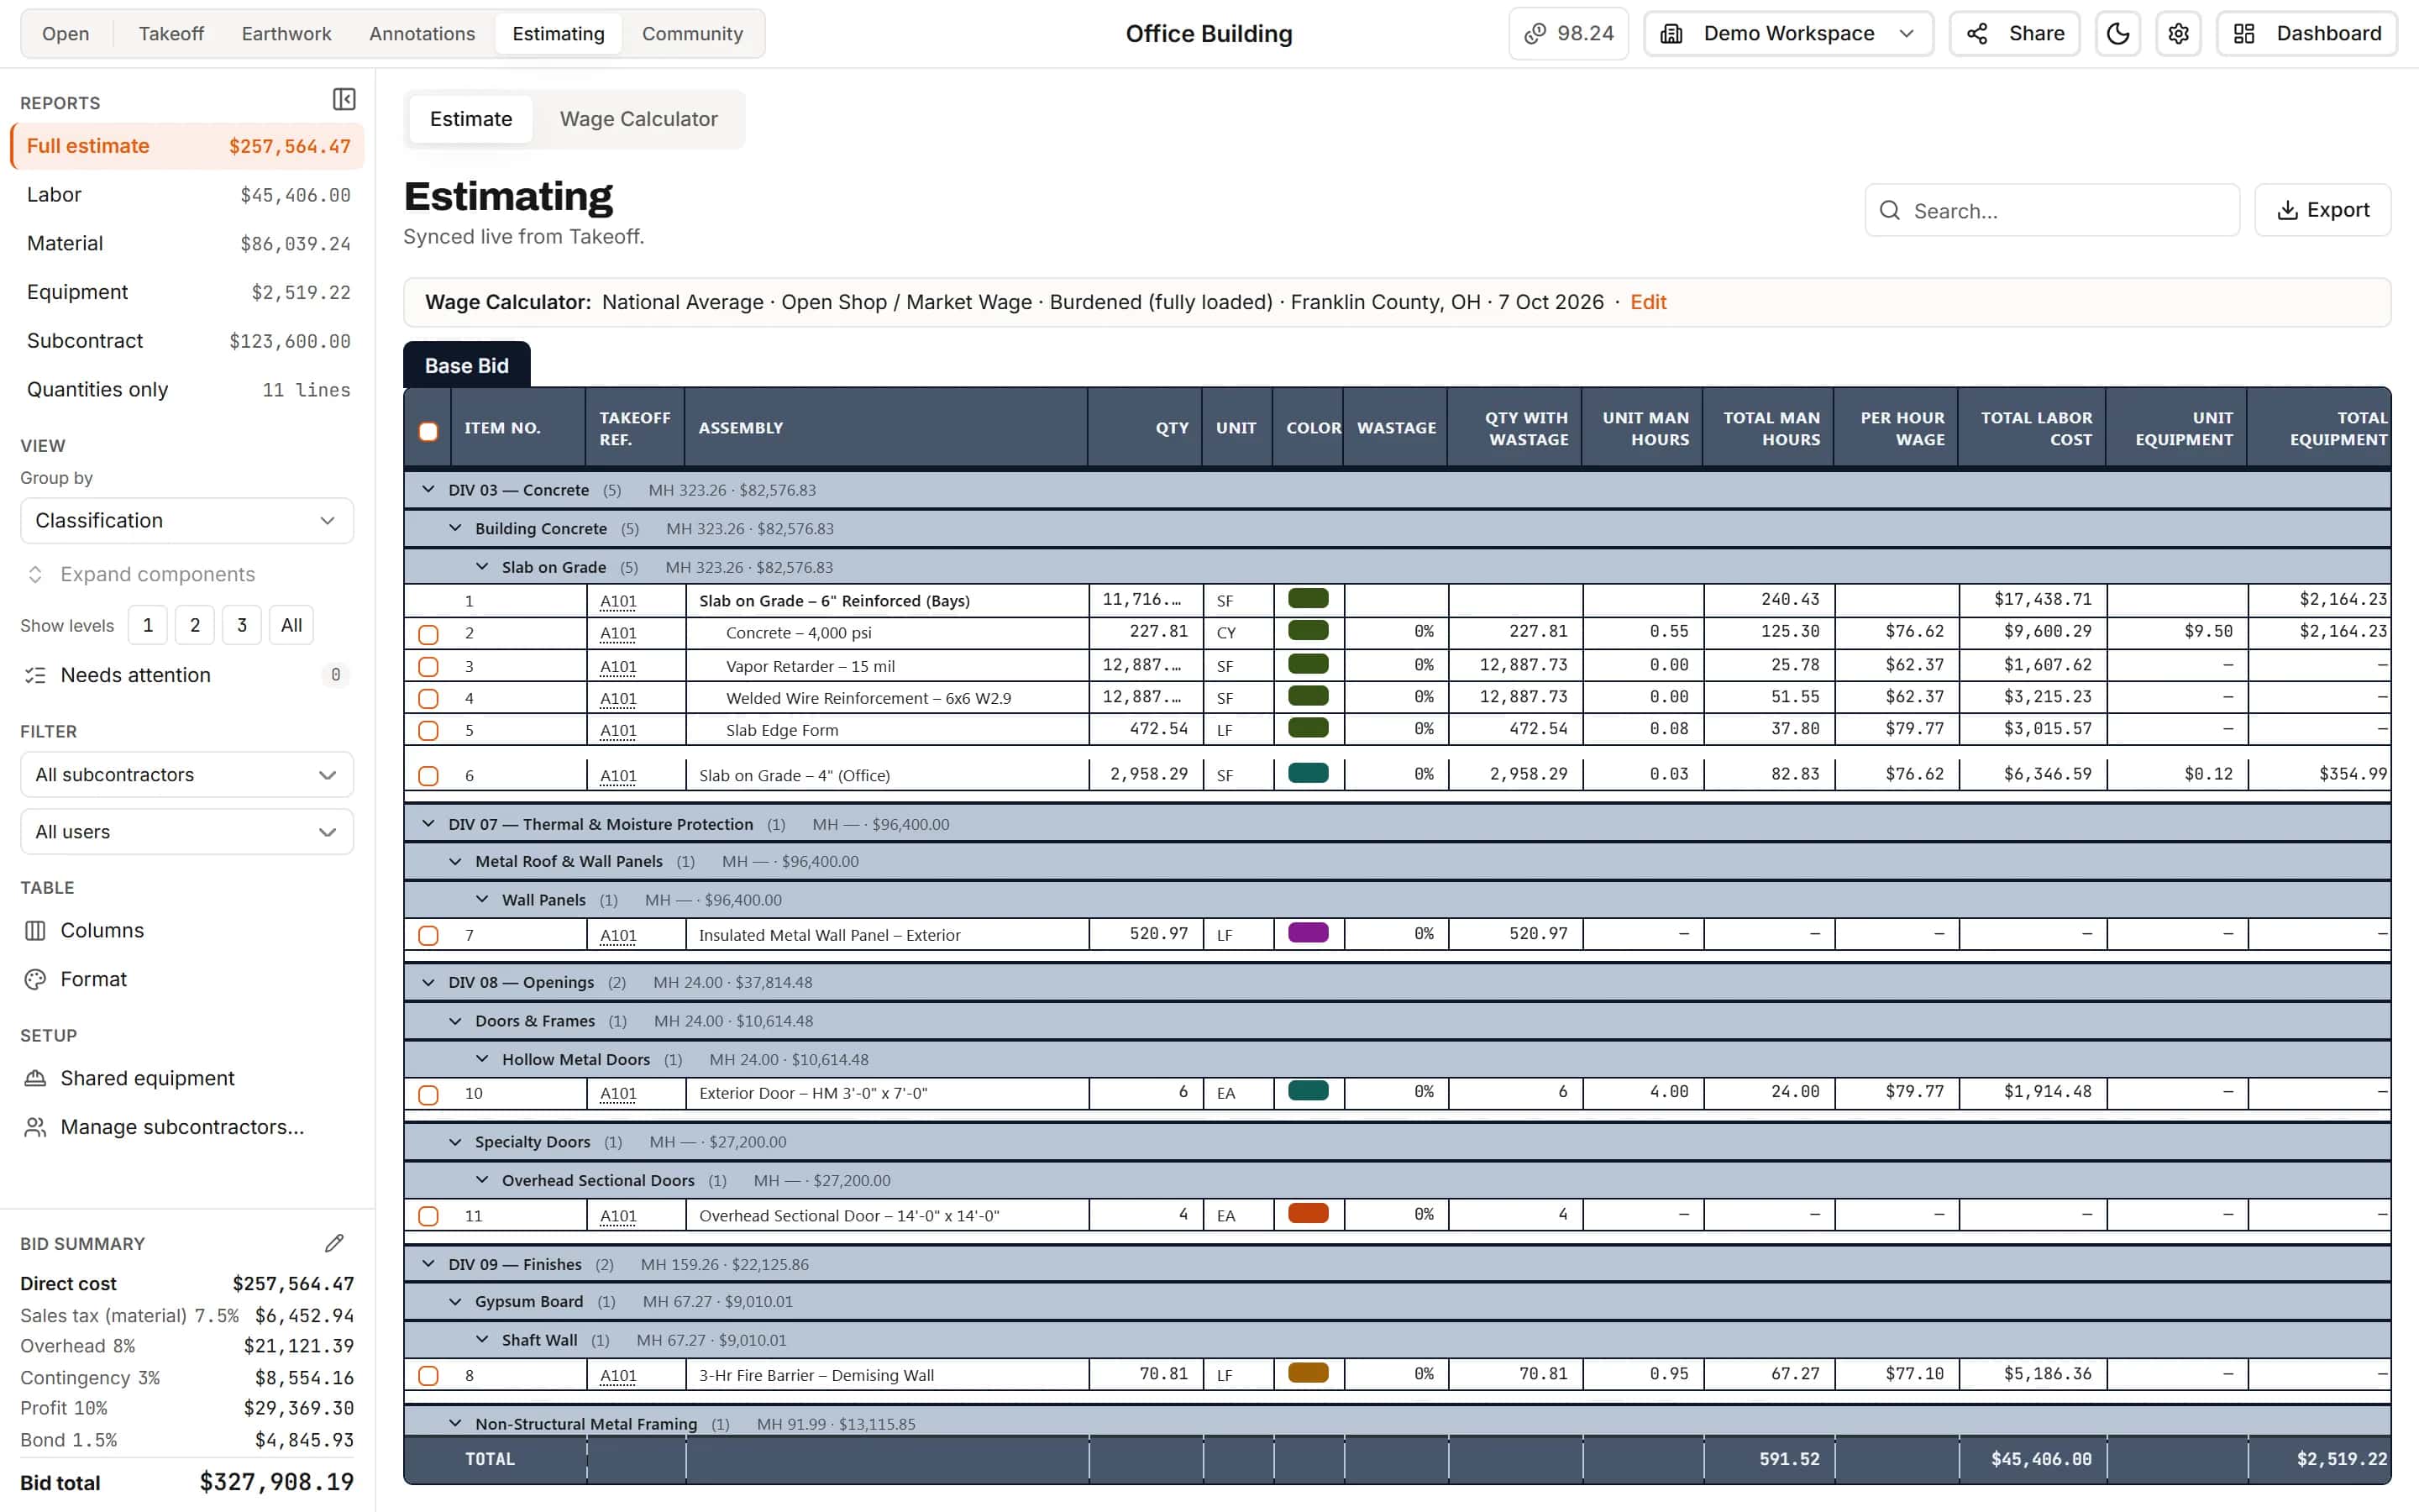The image size is (2419, 1512).
Task: Open the All users filter dropdown
Action: [x=187, y=832]
